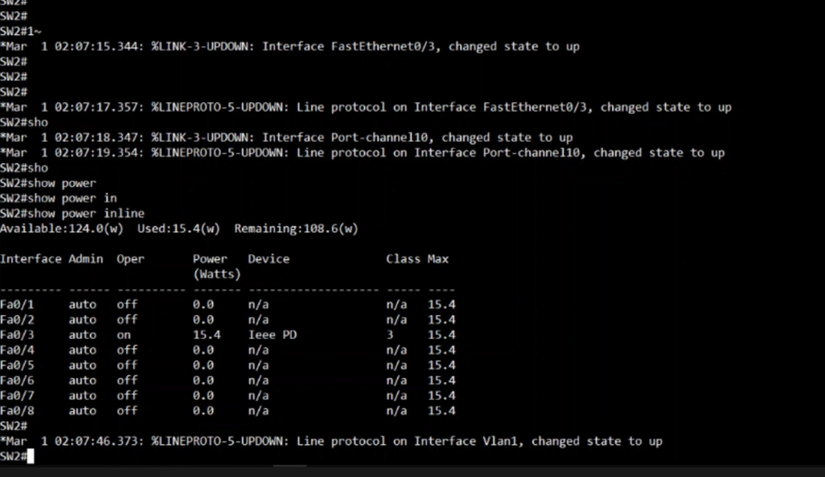Click the Fa0/1 interface row label
Screen dimensions: 825x477
(17, 304)
